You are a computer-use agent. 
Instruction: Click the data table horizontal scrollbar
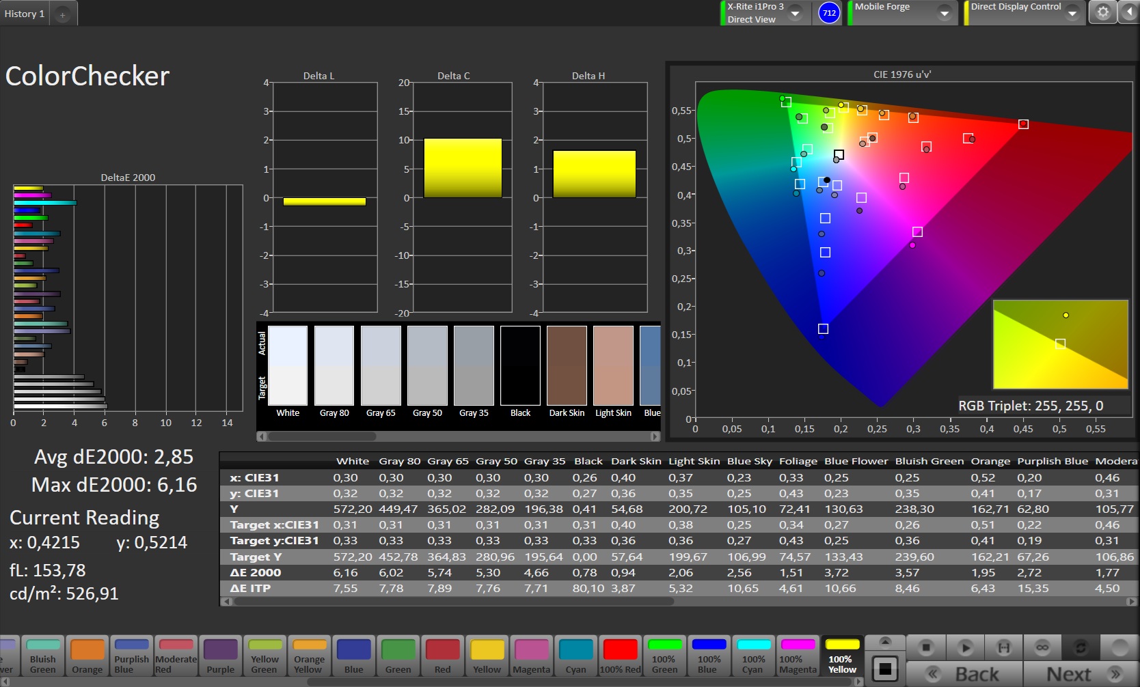(x=451, y=602)
